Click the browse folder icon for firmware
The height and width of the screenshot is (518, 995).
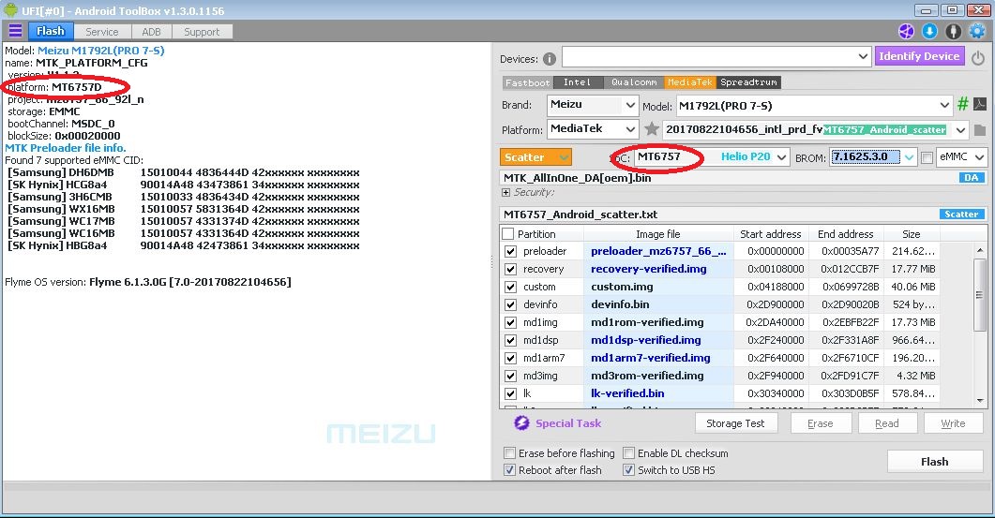click(980, 130)
